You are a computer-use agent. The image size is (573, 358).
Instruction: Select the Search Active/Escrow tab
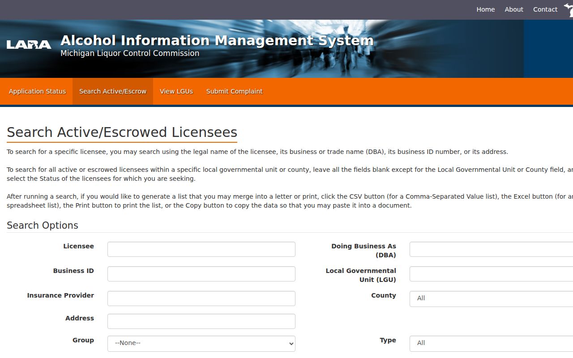(113, 91)
